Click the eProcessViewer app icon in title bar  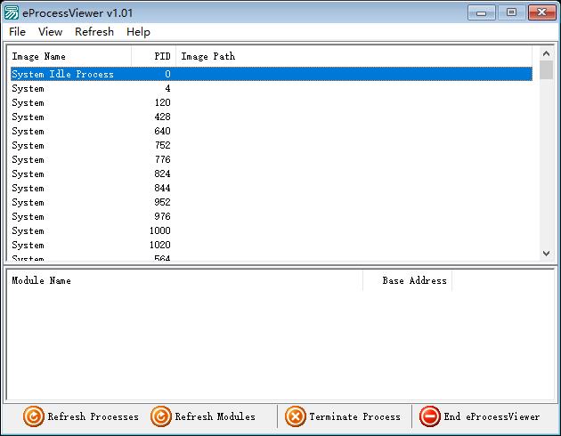point(11,12)
